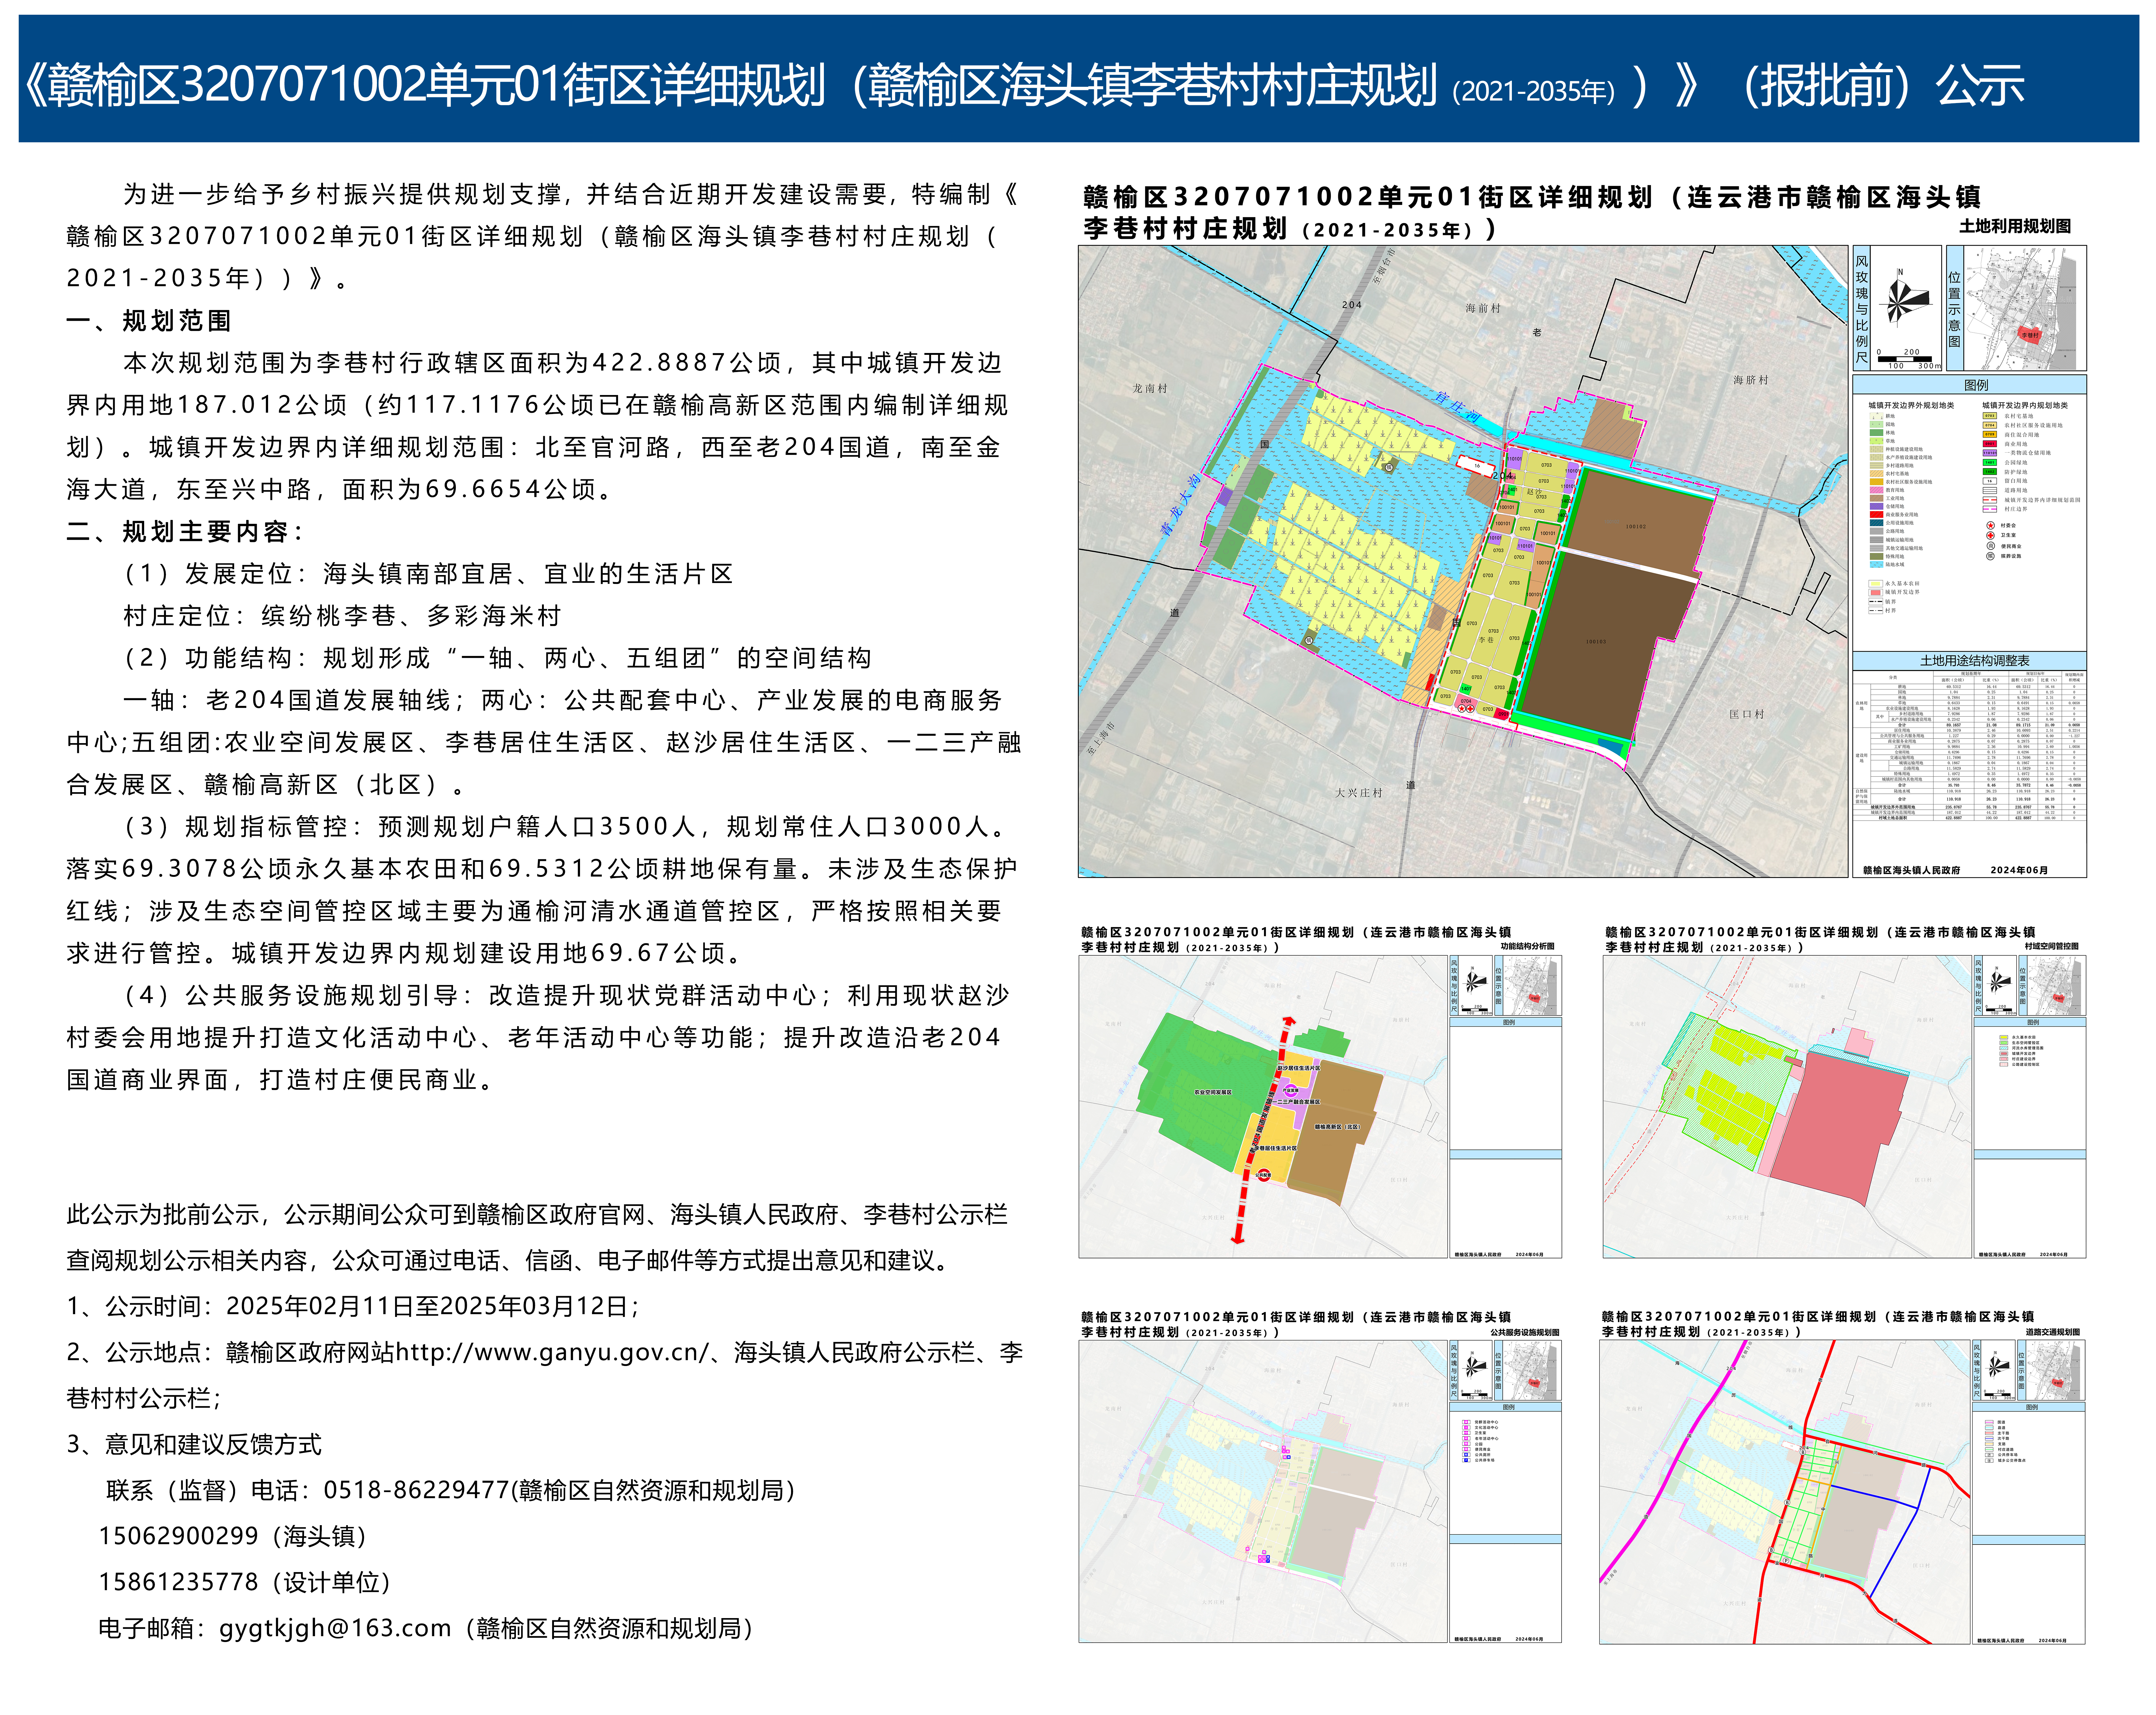Click the heading 一、规划范围

click(x=149, y=321)
